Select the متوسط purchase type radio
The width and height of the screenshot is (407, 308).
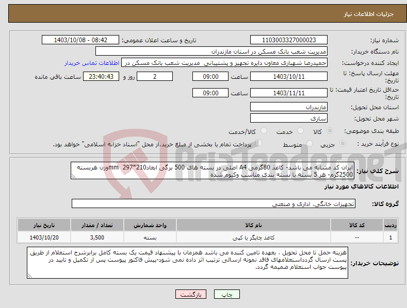tap(310, 143)
